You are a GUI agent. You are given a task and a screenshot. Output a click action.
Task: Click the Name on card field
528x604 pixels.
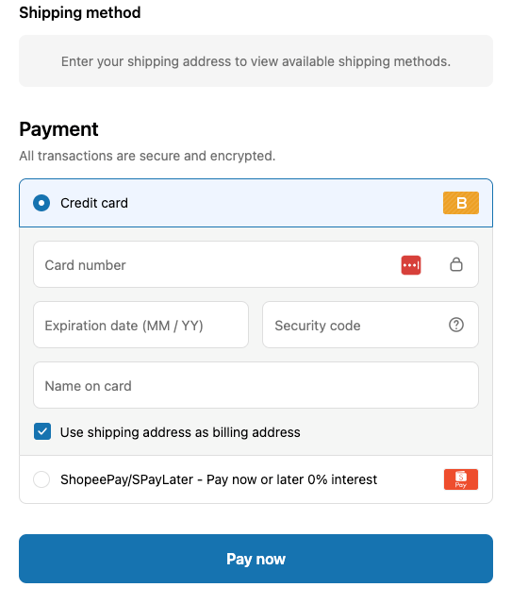(256, 385)
